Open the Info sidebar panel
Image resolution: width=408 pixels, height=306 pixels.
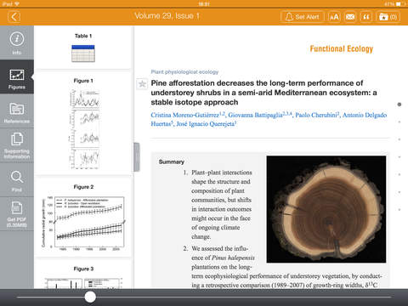(x=17, y=42)
